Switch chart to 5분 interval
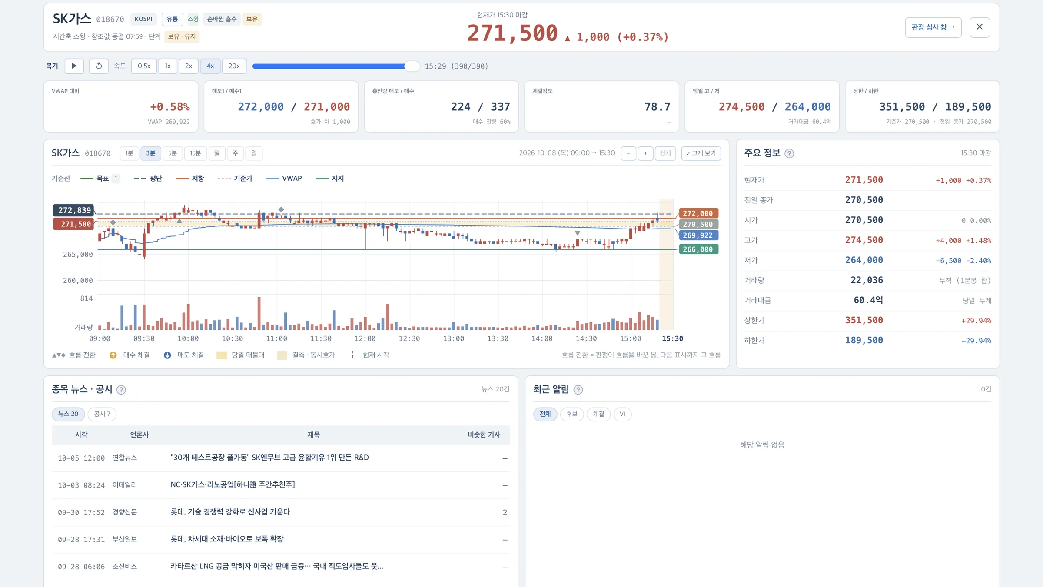The width and height of the screenshot is (1043, 587). tap(173, 153)
